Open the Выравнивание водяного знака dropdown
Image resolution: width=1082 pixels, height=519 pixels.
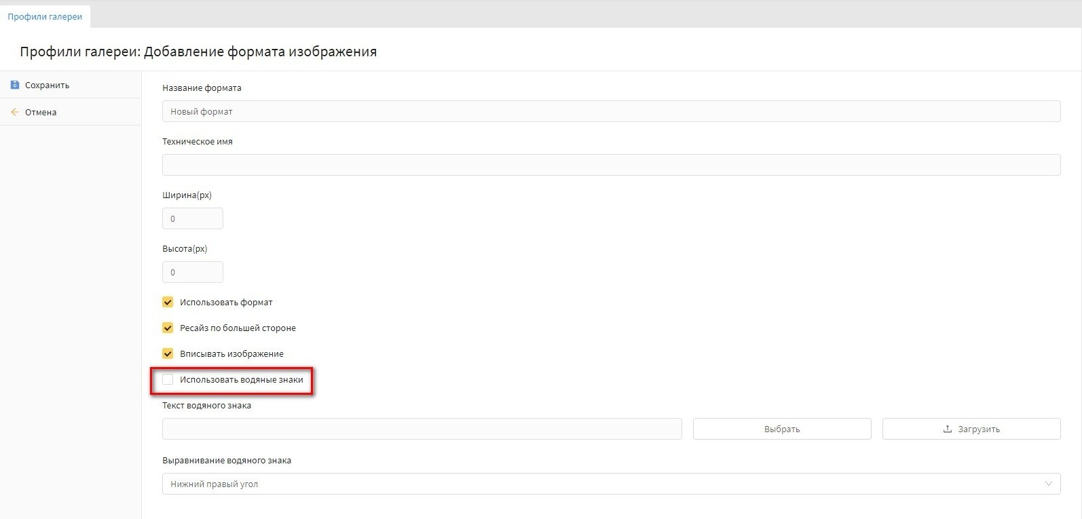[x=610, y=484]
